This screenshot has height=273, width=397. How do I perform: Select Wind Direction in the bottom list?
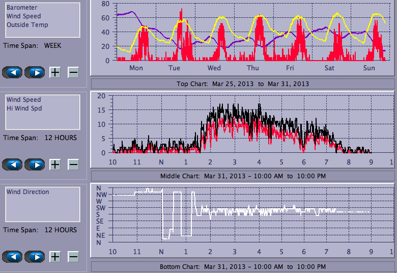click(27, 192)
